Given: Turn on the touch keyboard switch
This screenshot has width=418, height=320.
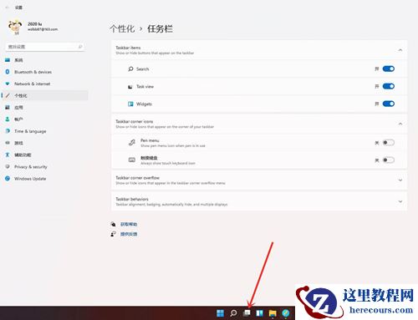Looking at the screenshot, I should pos(388,160).
